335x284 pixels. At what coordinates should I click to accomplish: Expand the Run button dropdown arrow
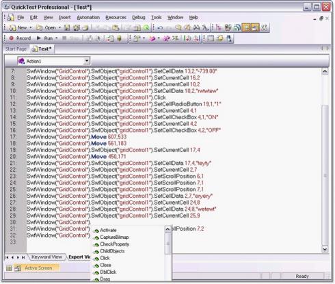pyautogui.click(x=57, y=38)
